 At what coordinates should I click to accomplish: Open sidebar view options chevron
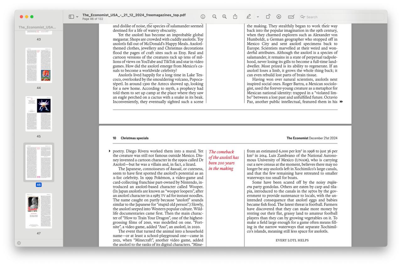77,17
